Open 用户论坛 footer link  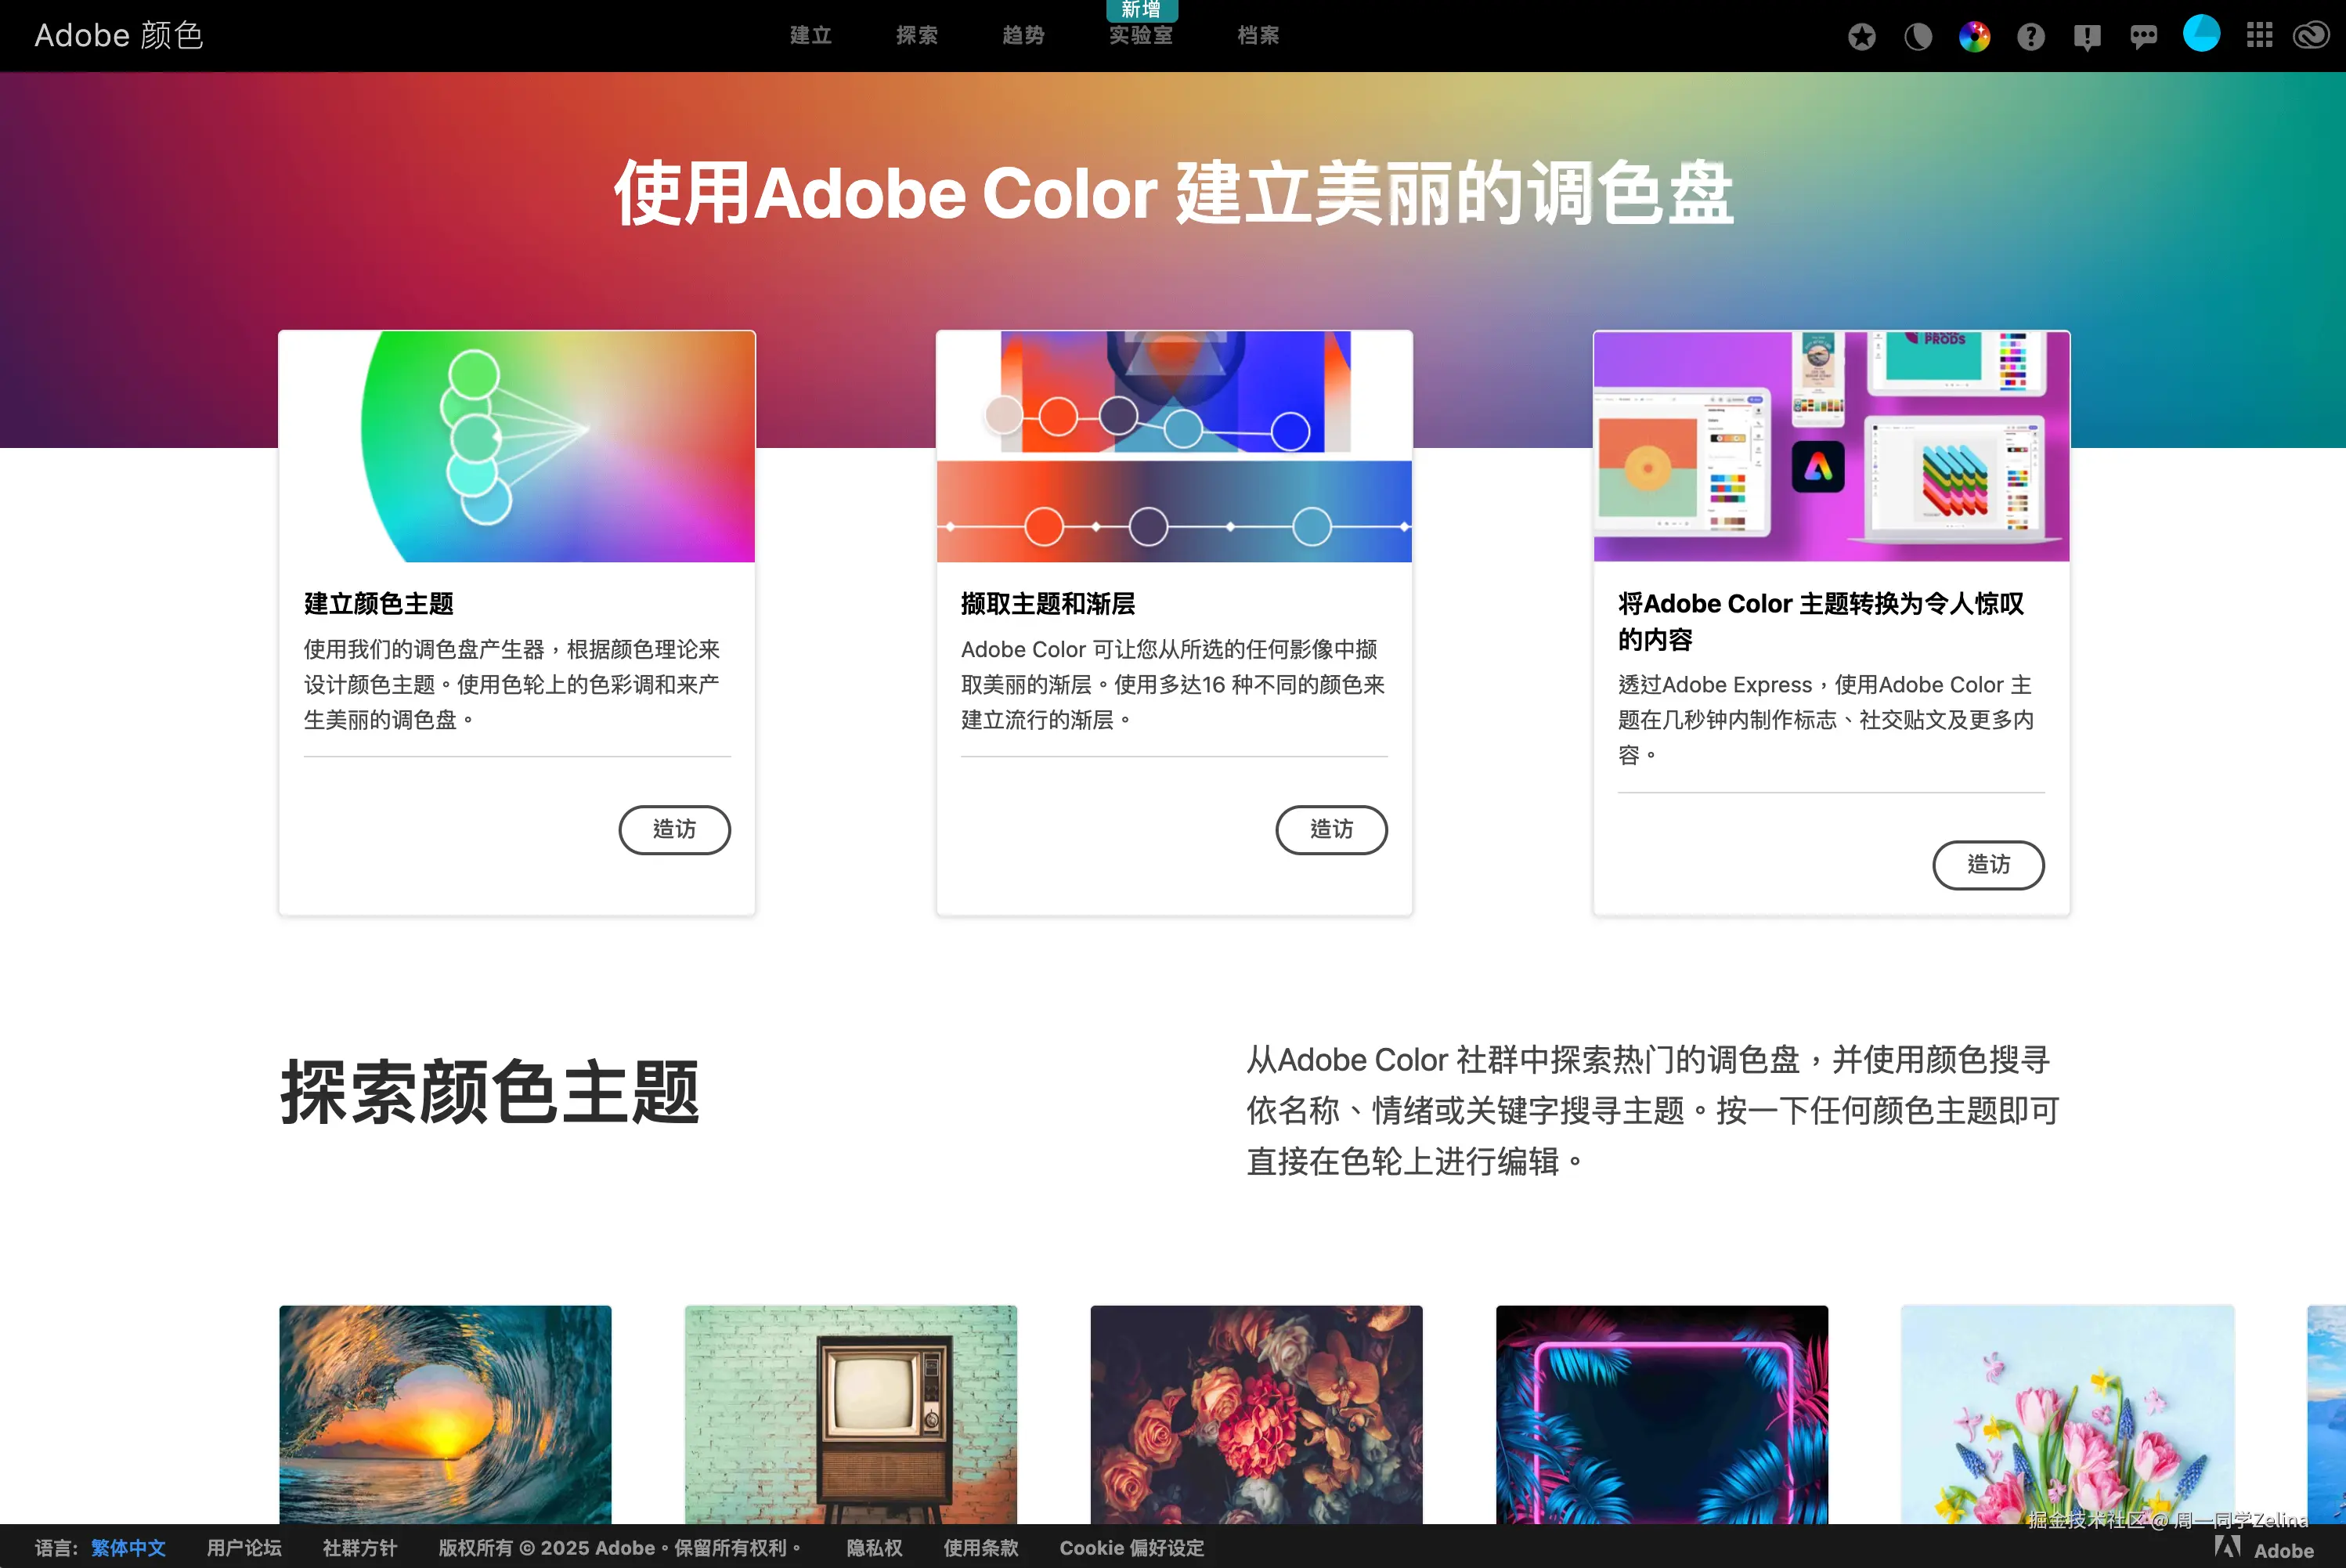[x=244, y=1548]
